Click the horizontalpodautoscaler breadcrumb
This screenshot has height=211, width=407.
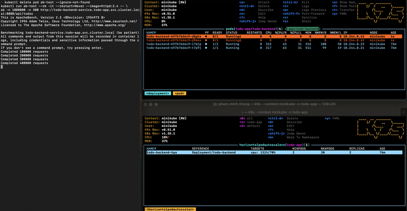170,209
